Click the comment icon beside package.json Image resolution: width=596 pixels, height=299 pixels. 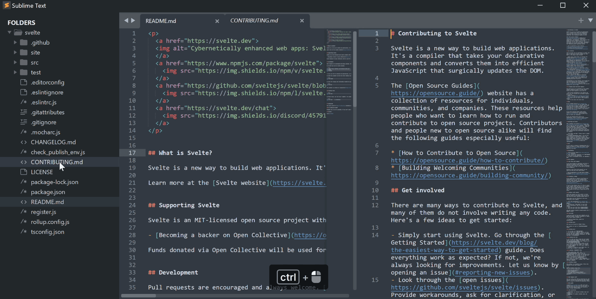coord(24,192)
